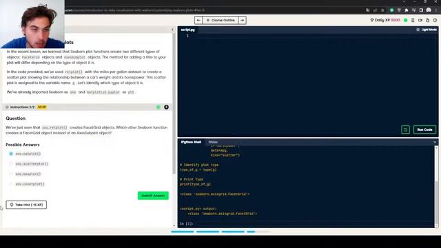
Task: Go to next exercise with right arrow
Action: (242, 20)
